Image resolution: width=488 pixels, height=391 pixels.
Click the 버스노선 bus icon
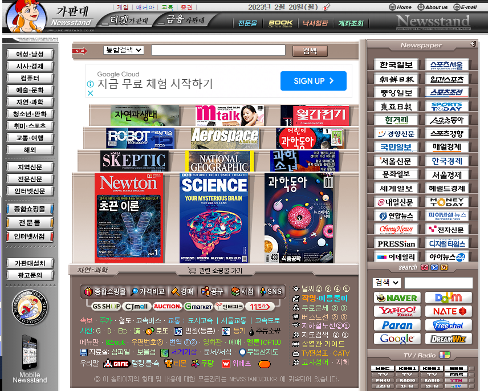(x=296, y=317)
